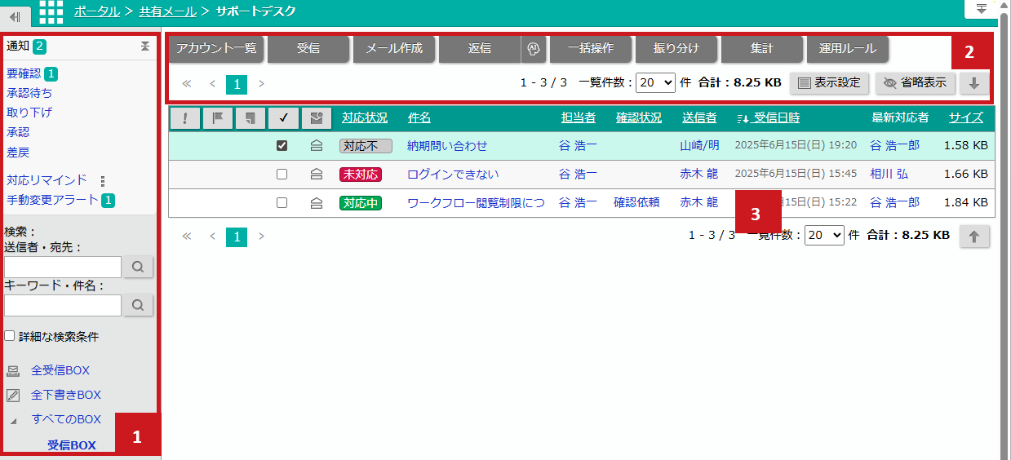This screenshot has width=1011, height=460.
Task: Click the 全下書きBOX pencil icon
Action: point(13,396)
